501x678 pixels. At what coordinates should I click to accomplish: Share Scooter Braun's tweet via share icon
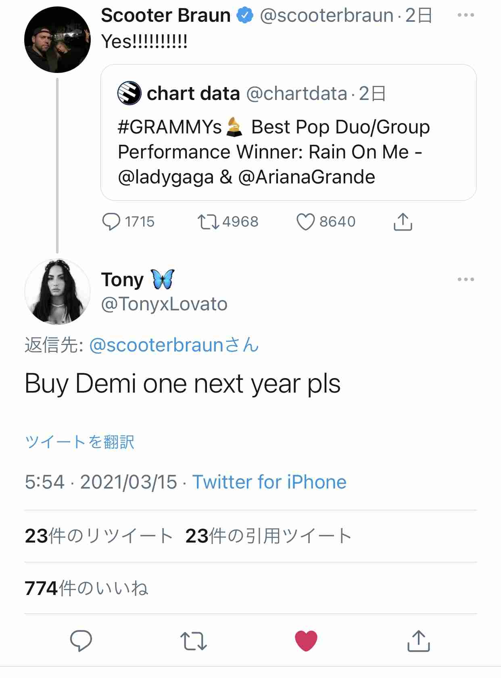[x=403, y=221]
